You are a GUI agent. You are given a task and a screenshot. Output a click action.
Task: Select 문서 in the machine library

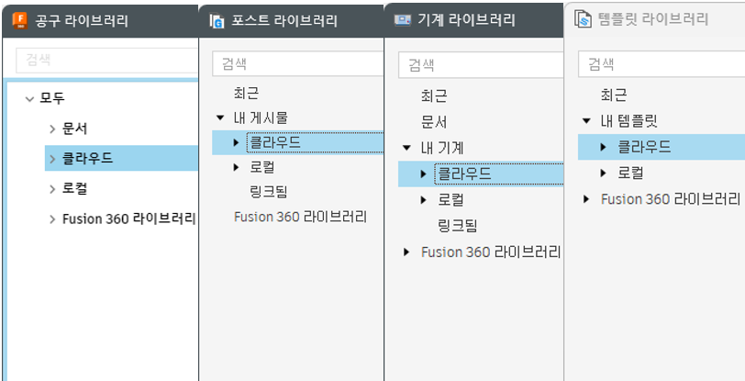(434, 123)
